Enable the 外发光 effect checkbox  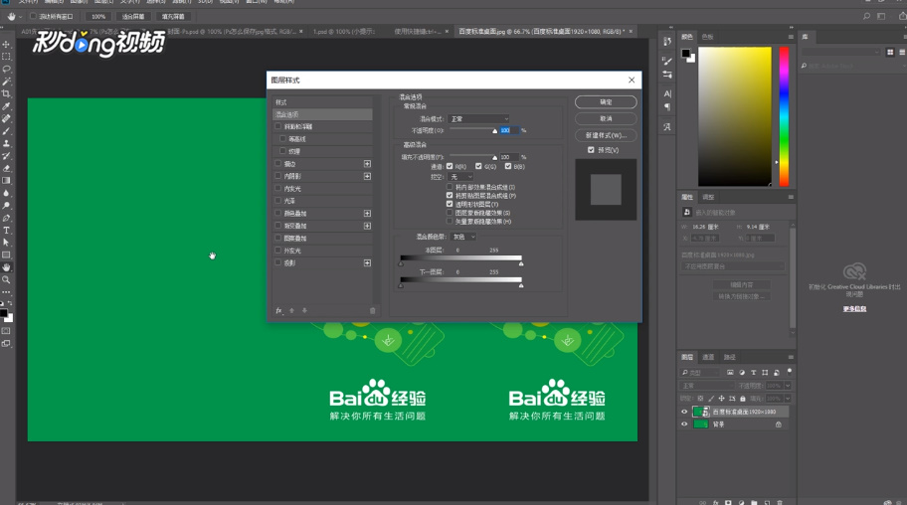[x=278, y=251]
